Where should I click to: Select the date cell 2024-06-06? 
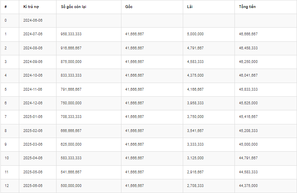click(x=33, y=20)
